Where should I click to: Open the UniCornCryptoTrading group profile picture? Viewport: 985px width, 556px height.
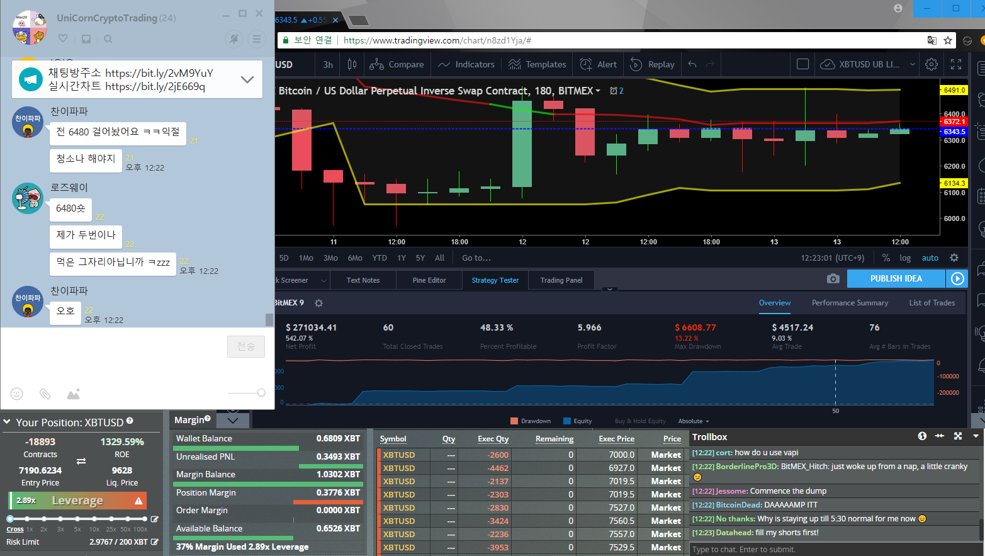point(30,27)
